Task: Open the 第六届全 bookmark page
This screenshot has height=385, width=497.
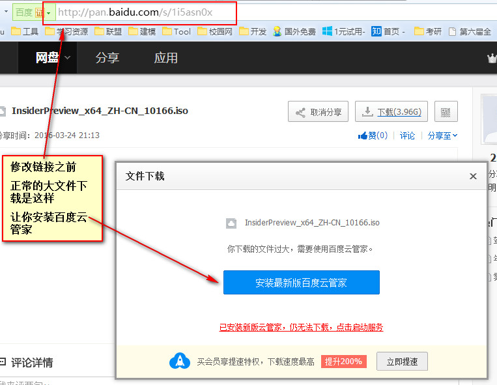Action: (x=470, y=31)
